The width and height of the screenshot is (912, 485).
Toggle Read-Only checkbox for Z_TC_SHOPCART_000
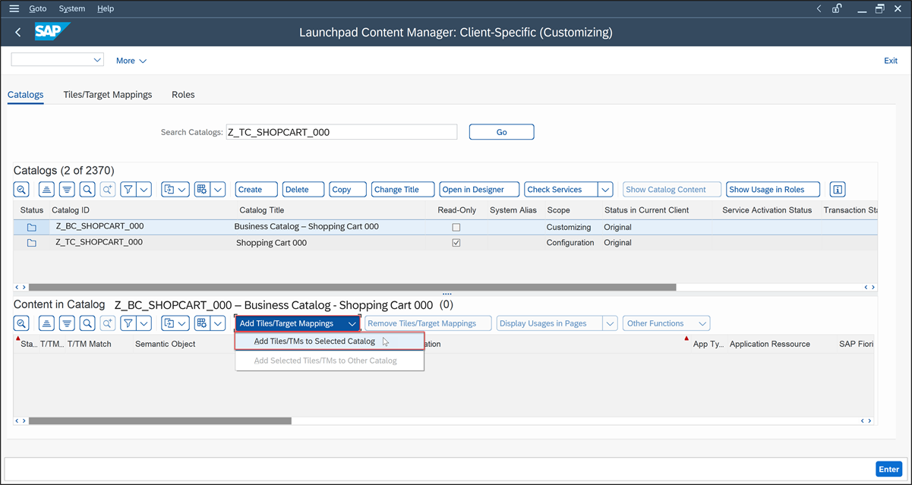[x=456, y=243]
